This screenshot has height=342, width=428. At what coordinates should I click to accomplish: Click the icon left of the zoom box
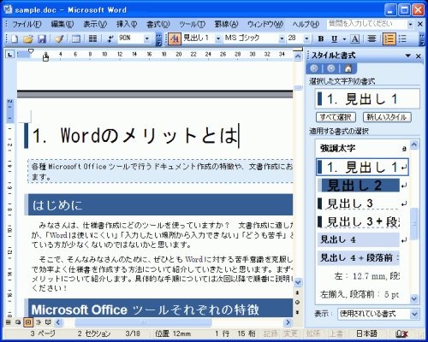pyautogui.click(x=110, y=38)
